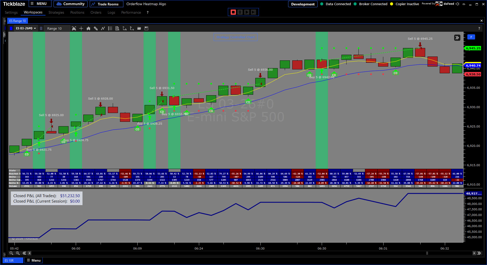Open the indicators line-graph icon

tap(103, 28)
